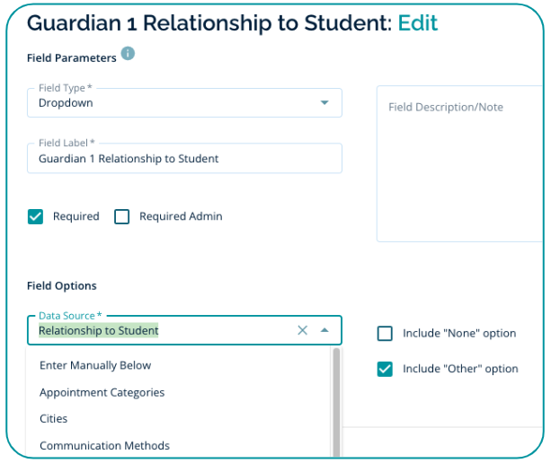Click into Field Description/Note text area

coord(458,170)
